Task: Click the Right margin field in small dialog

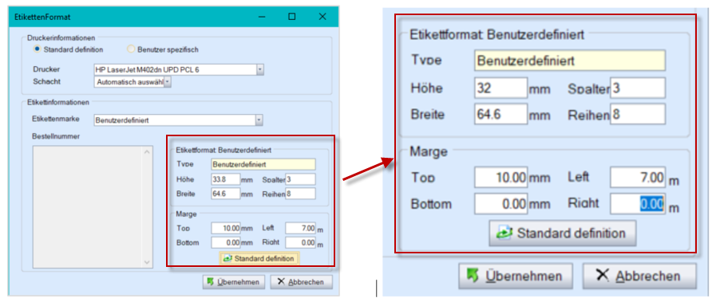Action: [300, 242]
